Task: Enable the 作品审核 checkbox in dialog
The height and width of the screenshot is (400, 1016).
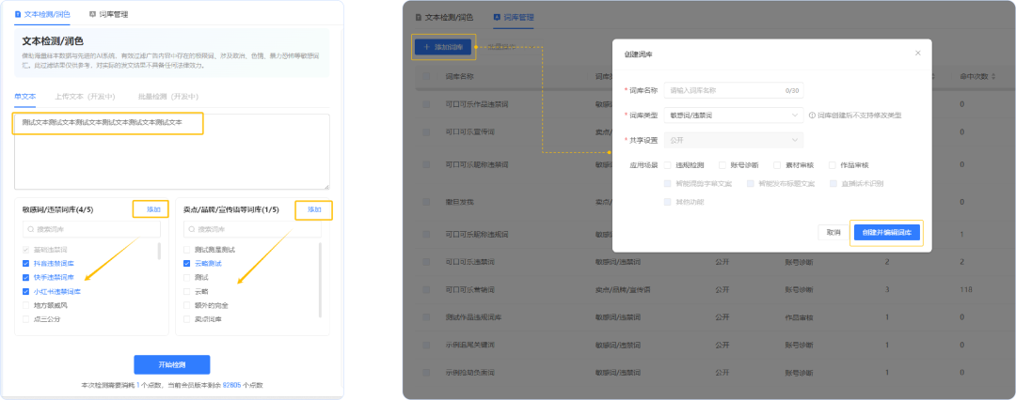Action: click(x=833, y=164)
